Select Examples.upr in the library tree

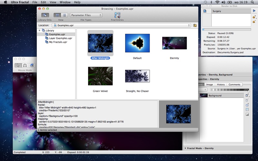56,34
